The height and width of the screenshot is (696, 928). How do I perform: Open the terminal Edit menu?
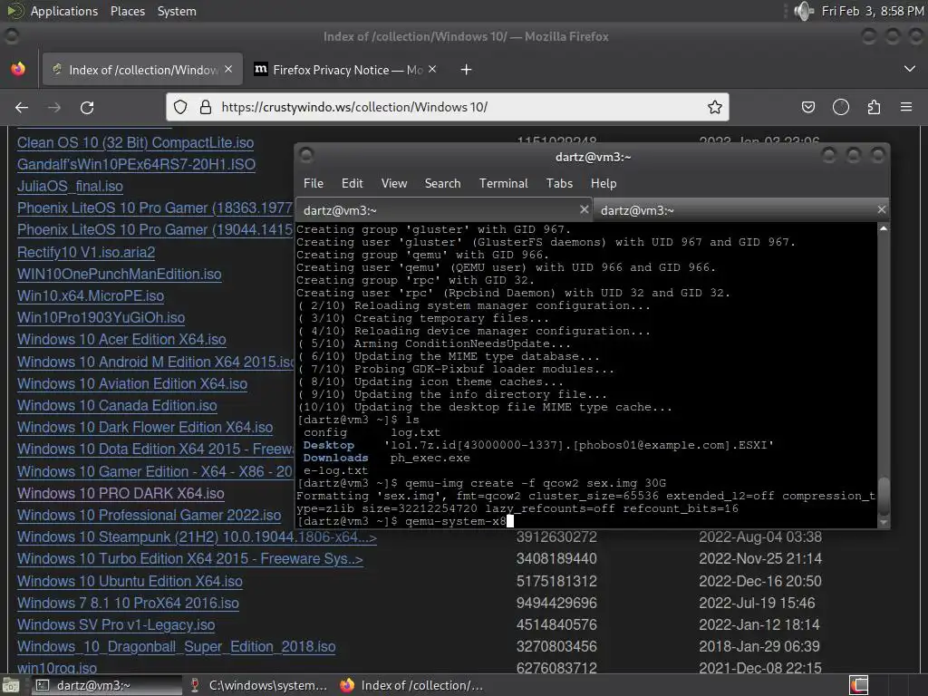[x=353, y=183]
